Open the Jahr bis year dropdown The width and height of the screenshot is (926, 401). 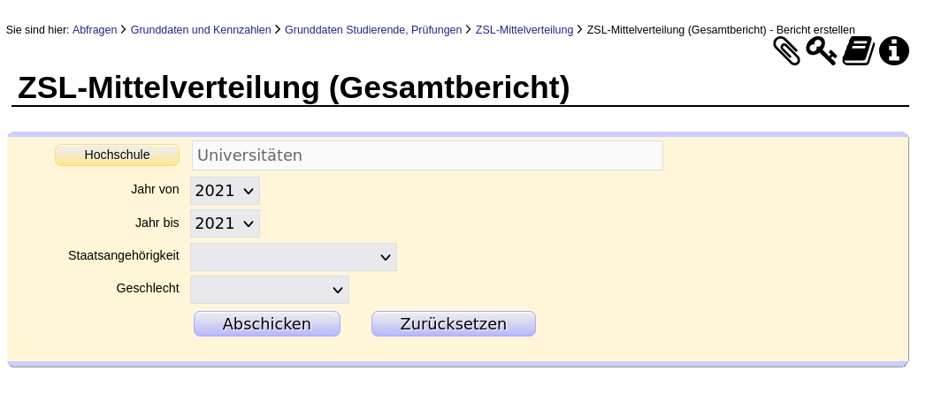pyautogui.click(x=226, y=223)
